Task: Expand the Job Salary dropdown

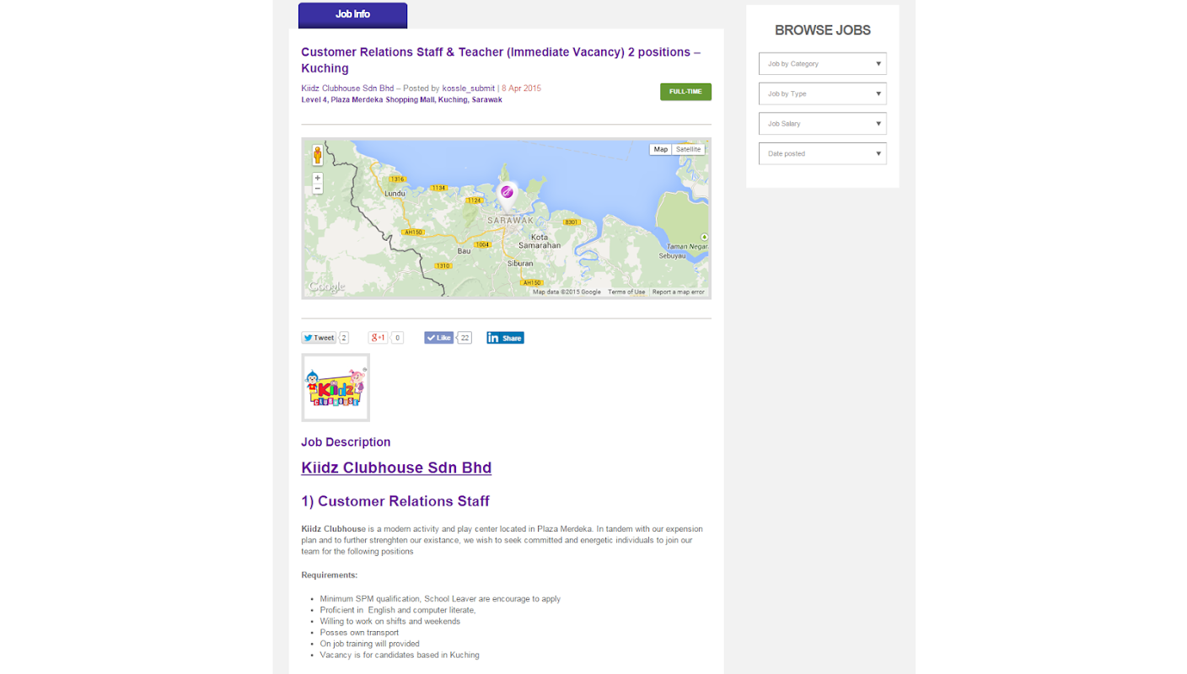Action: [x=823, y=124]
